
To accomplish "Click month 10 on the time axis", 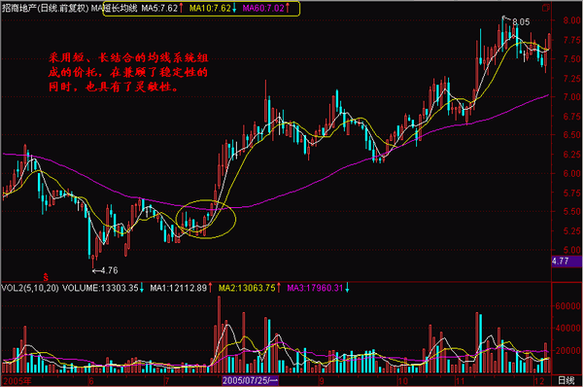I will (x=402, y=381).
